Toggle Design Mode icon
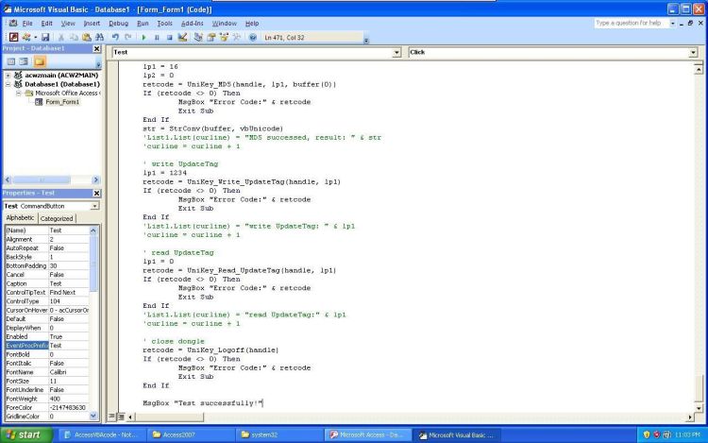The height and width of the screenshot is (443, 708). [x=182, y=37]
